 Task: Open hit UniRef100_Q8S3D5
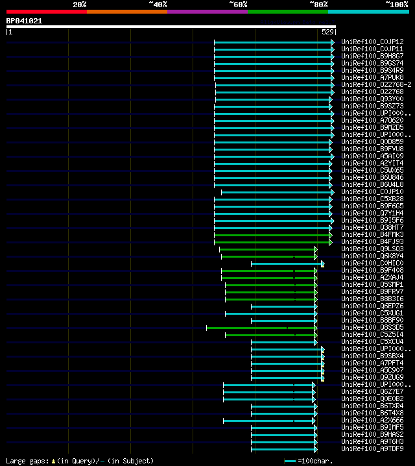(x=372, y=327)
